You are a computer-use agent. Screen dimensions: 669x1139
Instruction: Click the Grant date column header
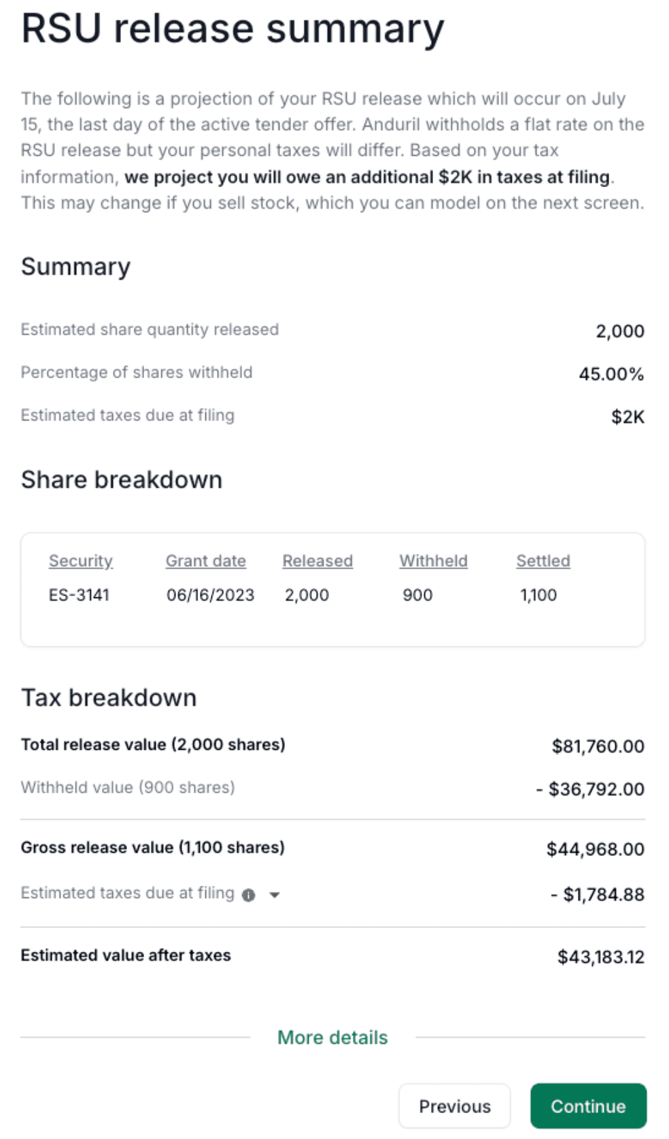pos(206,561)
